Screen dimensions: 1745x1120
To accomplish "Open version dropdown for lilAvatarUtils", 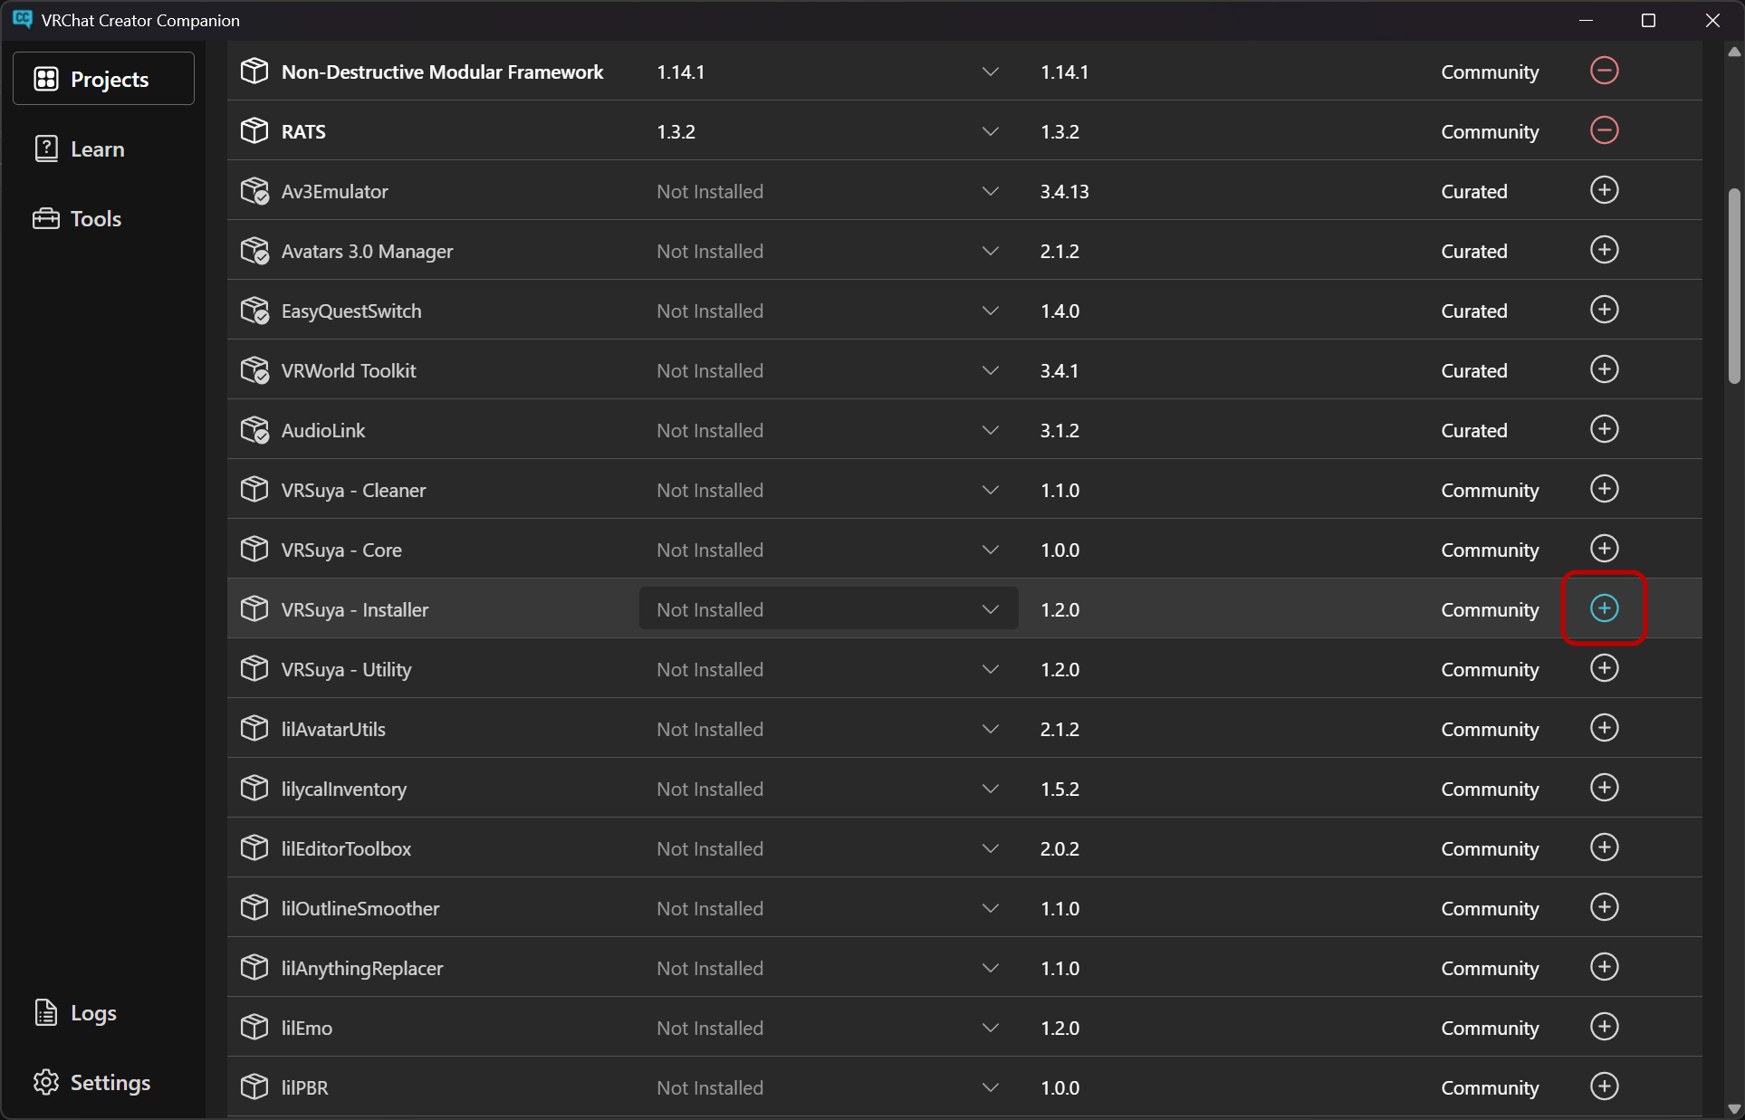I will tap(829, 729).
